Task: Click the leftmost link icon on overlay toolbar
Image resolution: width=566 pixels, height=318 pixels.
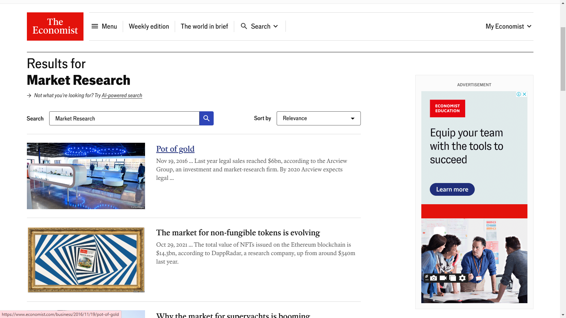Action: (x=427, y=278)
